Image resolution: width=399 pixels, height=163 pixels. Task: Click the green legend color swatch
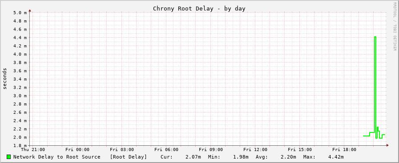click(8, 157)
